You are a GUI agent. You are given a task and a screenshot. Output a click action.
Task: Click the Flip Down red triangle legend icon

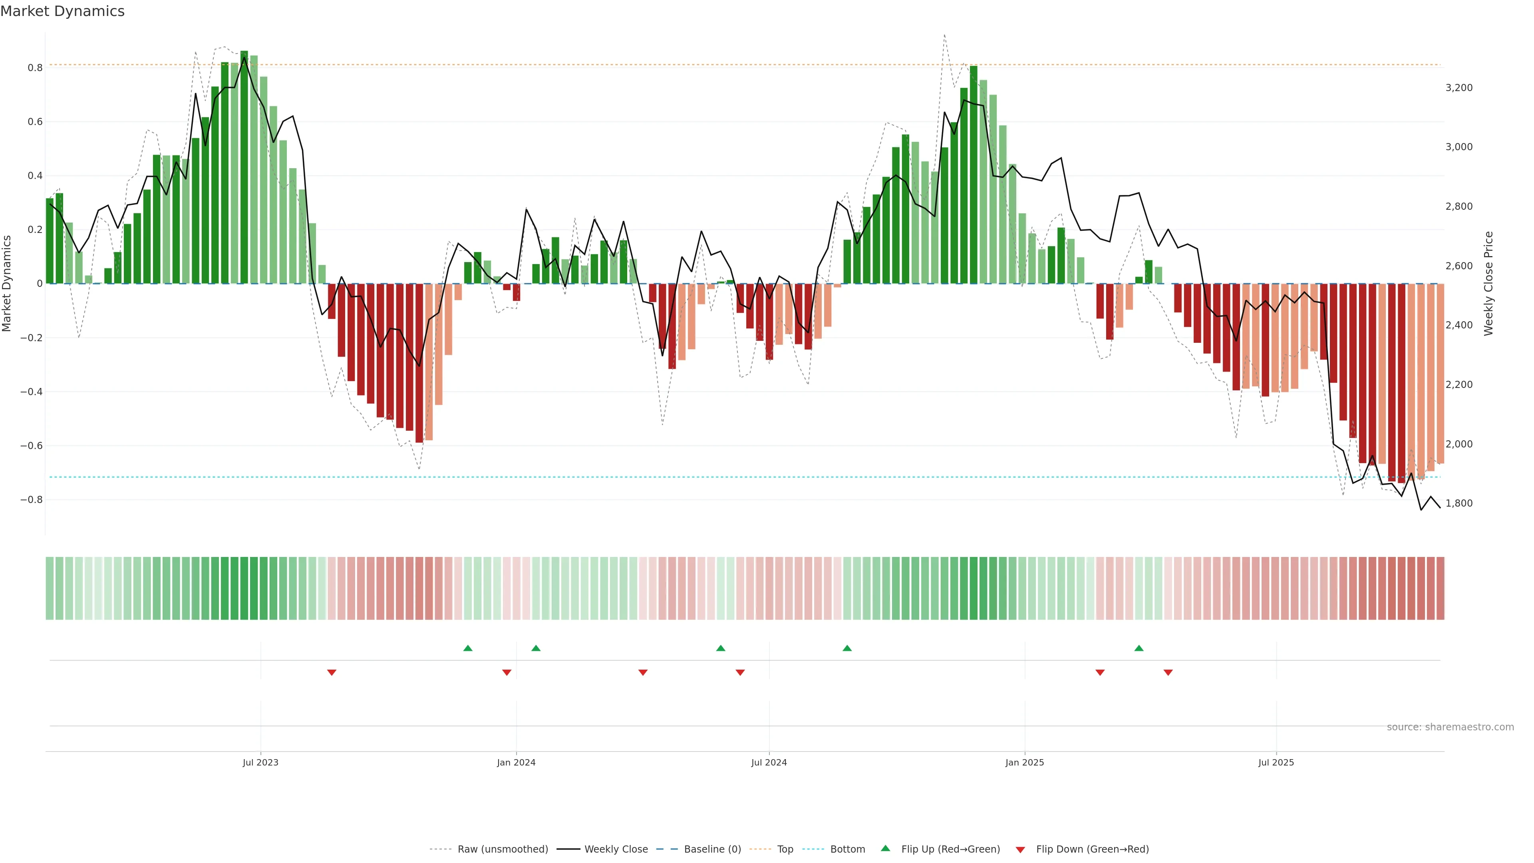[1020, 849]
